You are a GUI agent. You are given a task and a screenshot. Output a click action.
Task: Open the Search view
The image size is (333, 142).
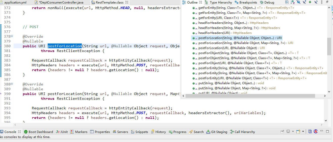tap(196, 132)
